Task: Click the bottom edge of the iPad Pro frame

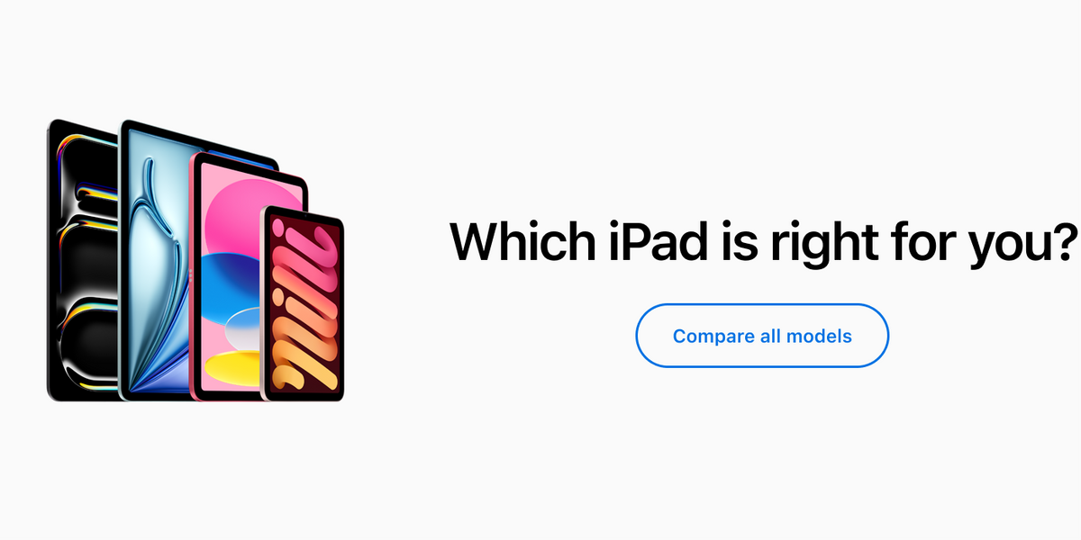Action: [83, 397]
